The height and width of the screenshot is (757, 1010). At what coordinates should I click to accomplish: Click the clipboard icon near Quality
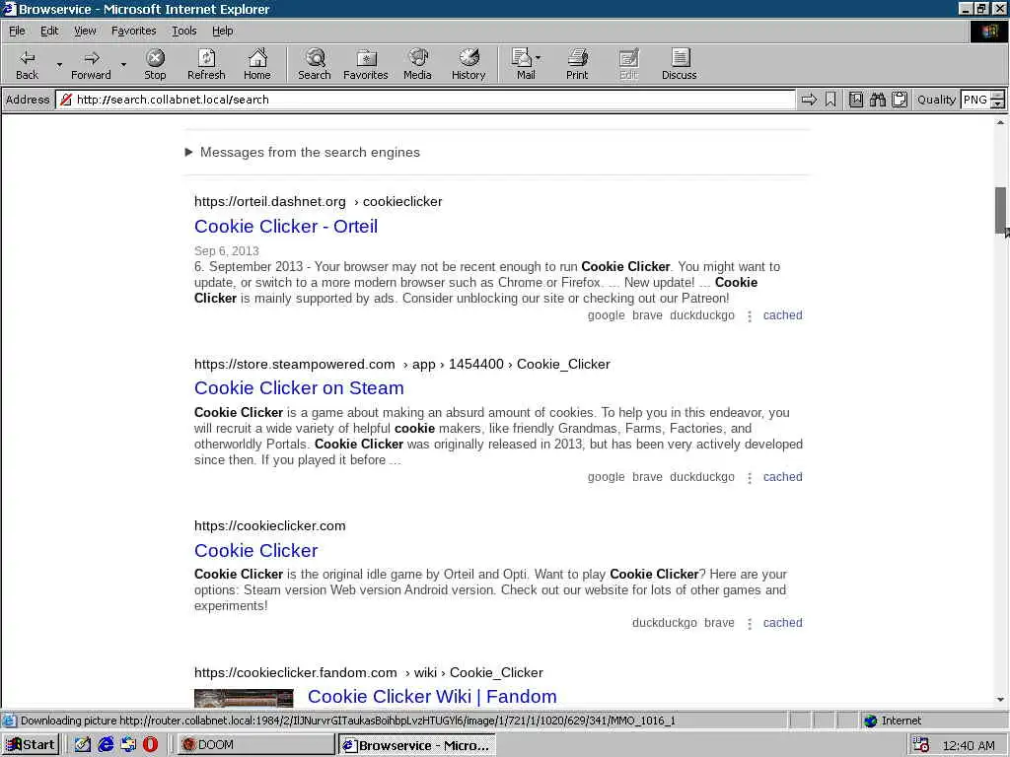pyautogui.click(x=900, y=100)
